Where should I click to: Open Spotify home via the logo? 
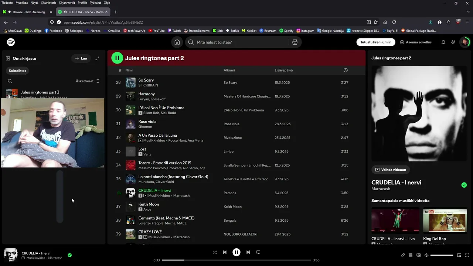pyautogui.click(x=11, y=42)
